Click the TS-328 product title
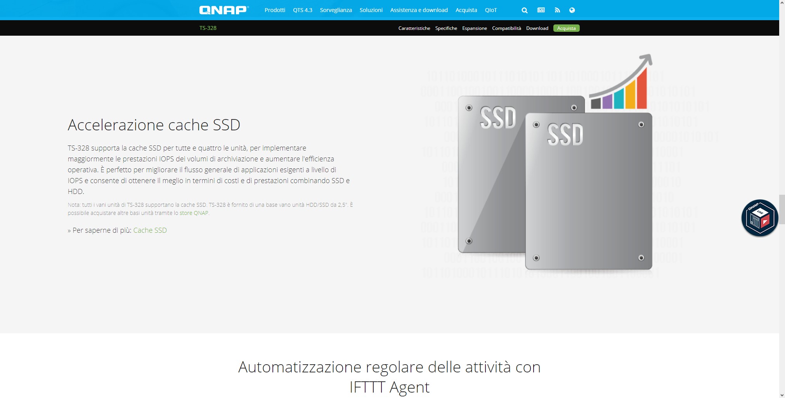This screenshot has height=398, width=785. click(x=208, y=28)
